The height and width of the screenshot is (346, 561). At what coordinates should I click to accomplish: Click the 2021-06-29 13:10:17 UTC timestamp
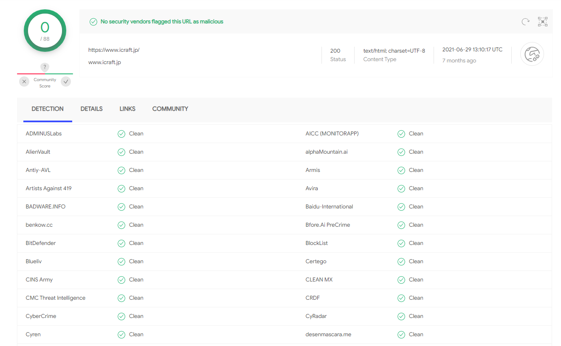click(x=472, y=50)
